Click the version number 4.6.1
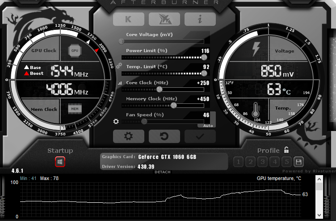This screenshot has width=336, height=221. 17,171
